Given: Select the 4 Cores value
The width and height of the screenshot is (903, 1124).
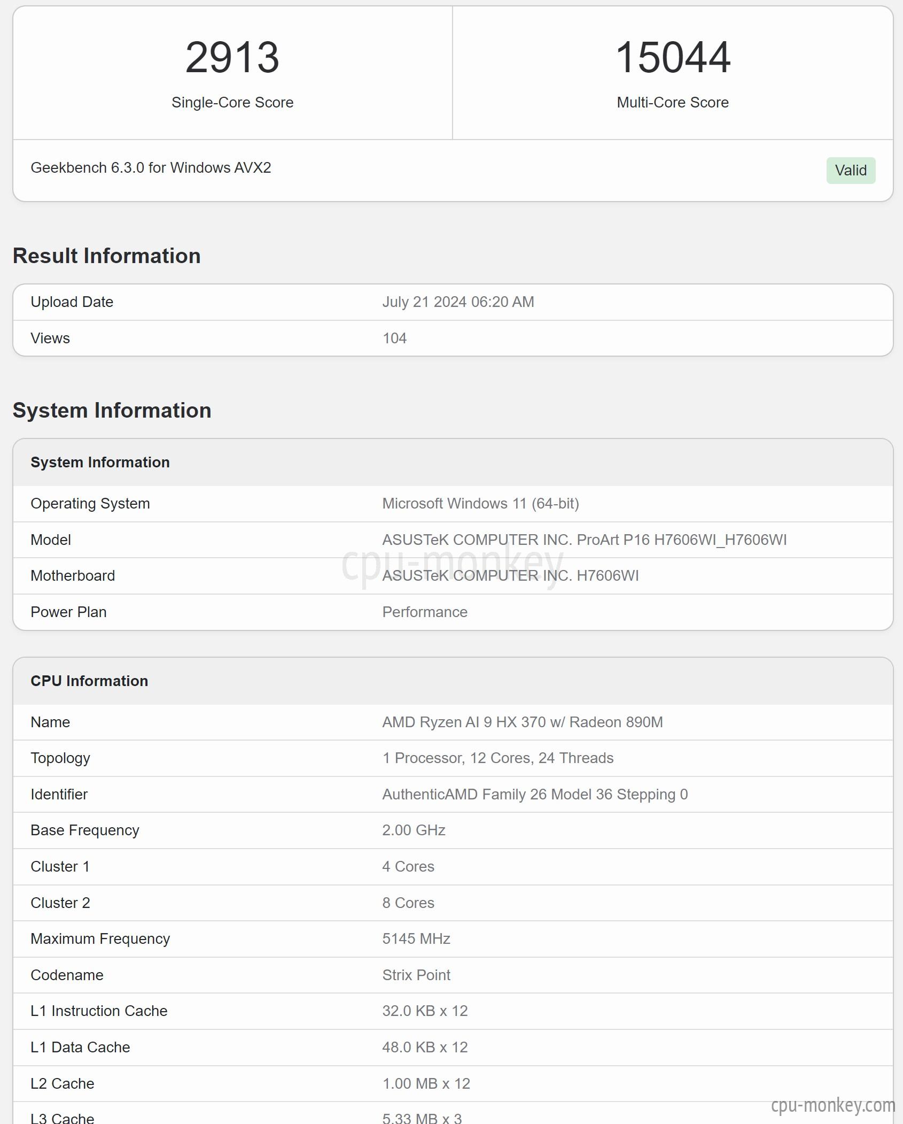Looking at the screenshot, I should pos(408,866).
